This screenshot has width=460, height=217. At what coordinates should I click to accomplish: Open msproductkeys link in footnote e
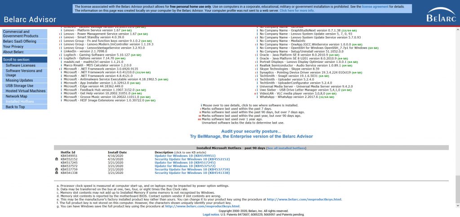[x=304, y=199]
